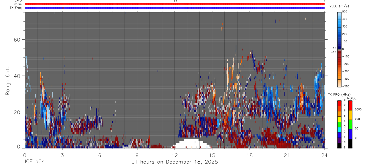Click the CPID value '151'
The width and height of the screenshot is (365, 168).
[174, 1]
